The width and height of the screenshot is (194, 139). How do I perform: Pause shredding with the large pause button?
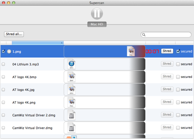[97, 14]
